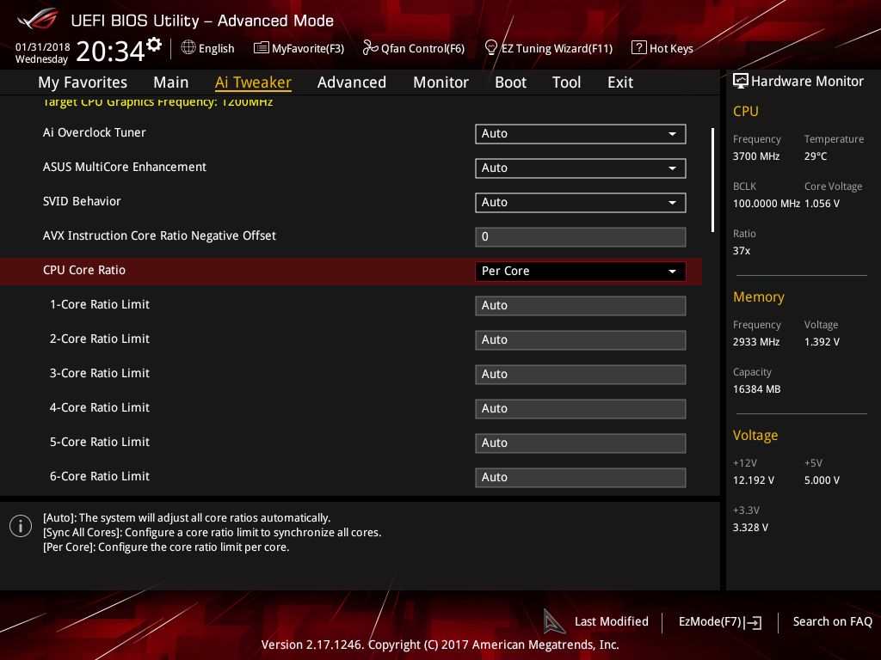Launch EZ Tuning Wizard bulb icon
Image resolution: width=881 pixels, height=660 pixels.
pos(491,48)
